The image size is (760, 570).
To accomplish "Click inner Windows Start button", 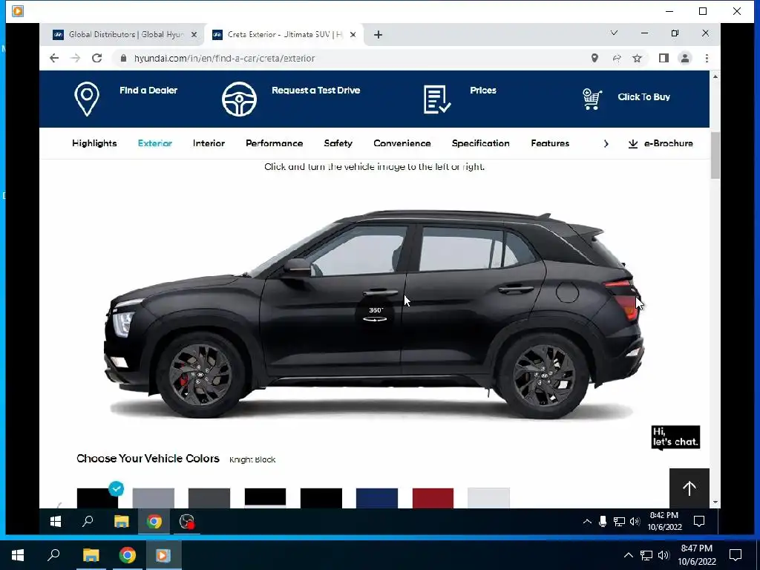I will click(x=56, y=522).
